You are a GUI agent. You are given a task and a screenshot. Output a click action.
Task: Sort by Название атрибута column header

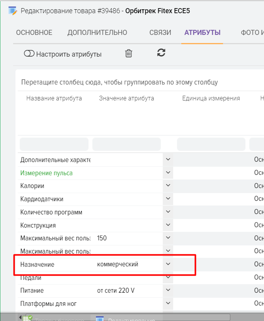click(x=54, y=98)
